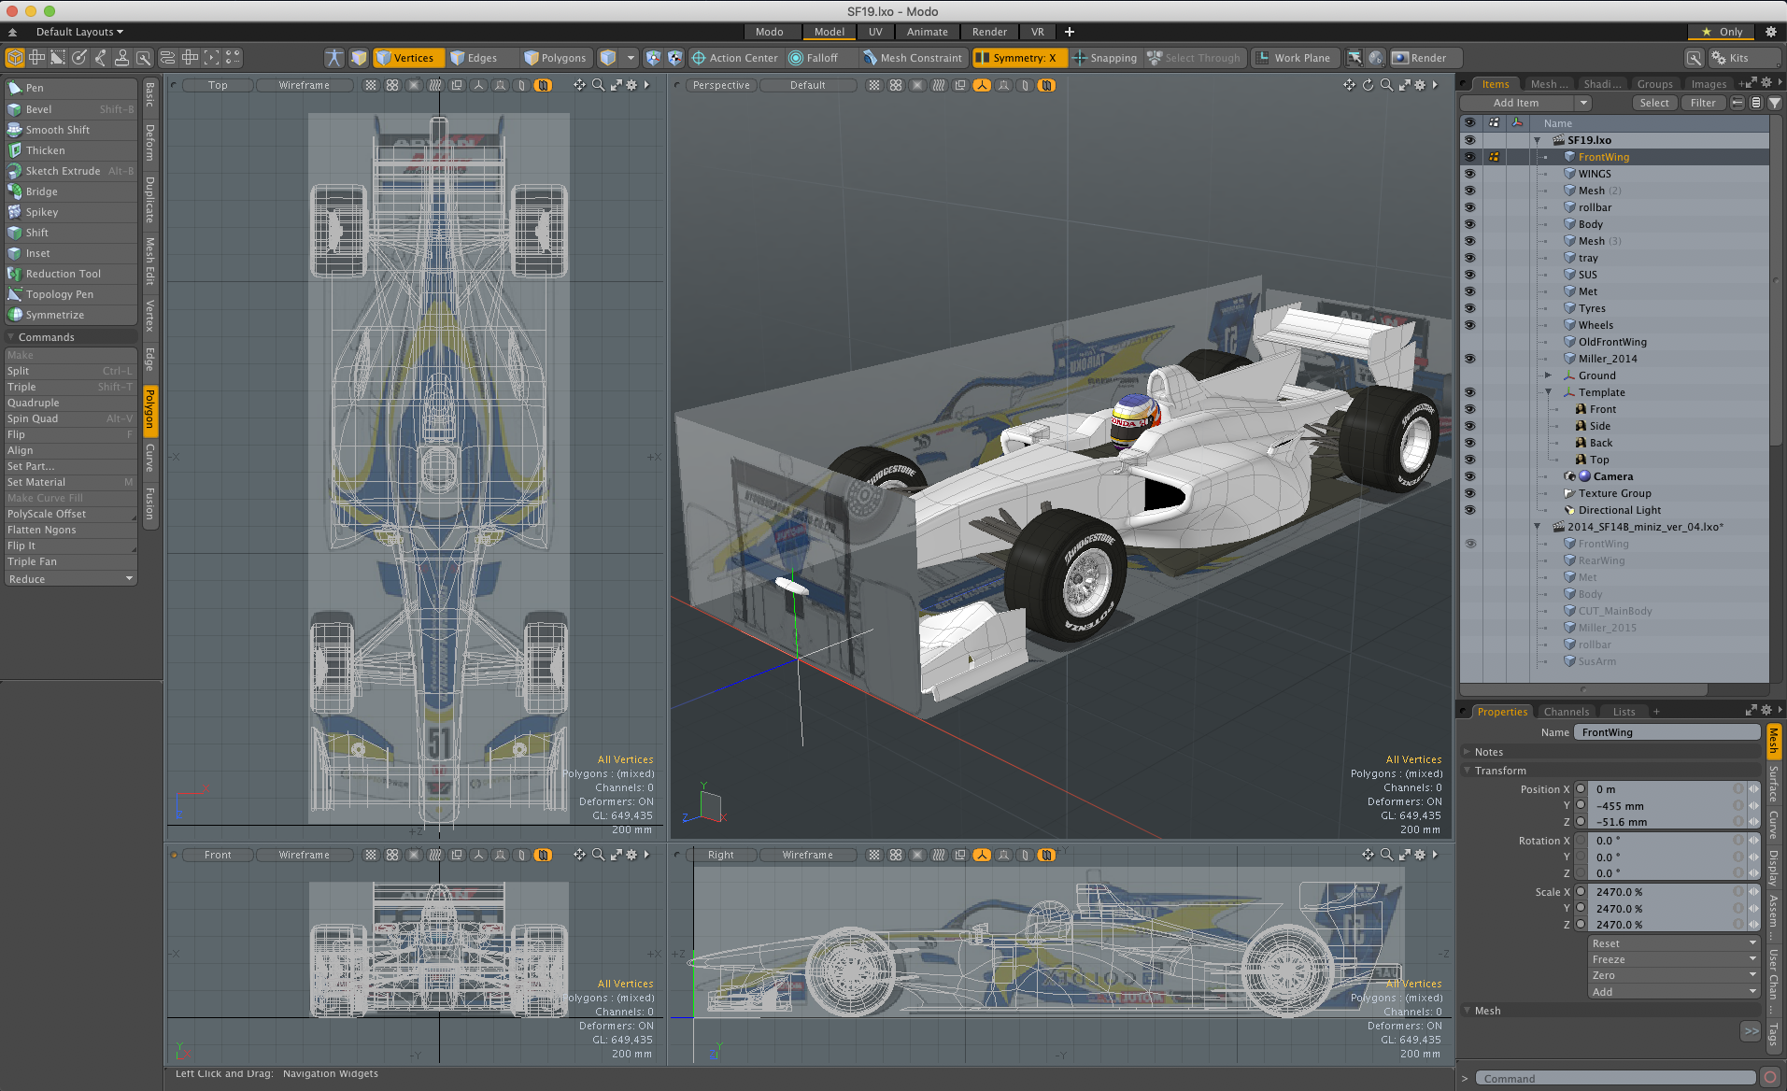Viewport: 1787px width, 1091px height.
Task: Select the Pen tool
Action: tap(70, 88)
